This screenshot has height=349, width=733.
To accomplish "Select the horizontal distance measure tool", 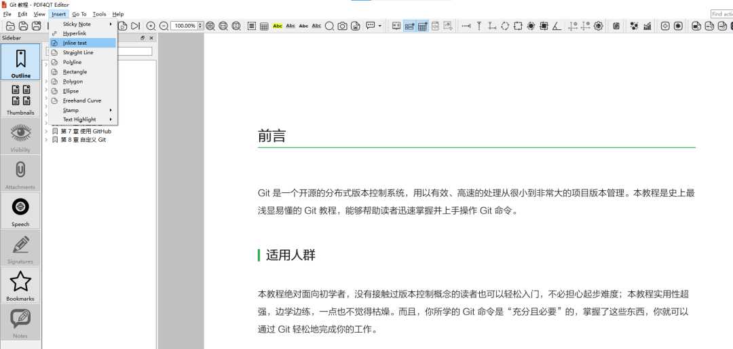I will click(466, 26).
